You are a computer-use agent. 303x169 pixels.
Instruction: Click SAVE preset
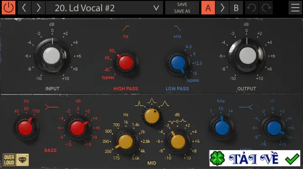point(182,4)
